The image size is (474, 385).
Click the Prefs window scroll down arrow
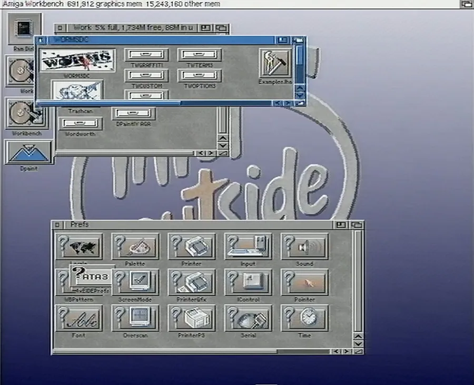point(358,344)
